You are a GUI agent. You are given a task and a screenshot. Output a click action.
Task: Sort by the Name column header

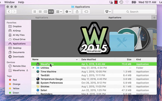click(55, 59)
